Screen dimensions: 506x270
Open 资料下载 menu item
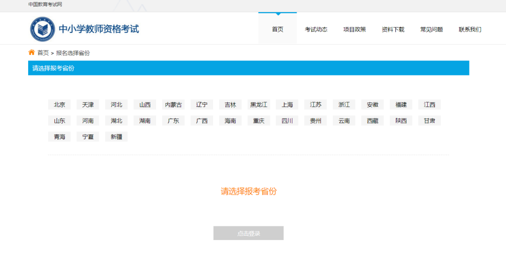point(393,29)
